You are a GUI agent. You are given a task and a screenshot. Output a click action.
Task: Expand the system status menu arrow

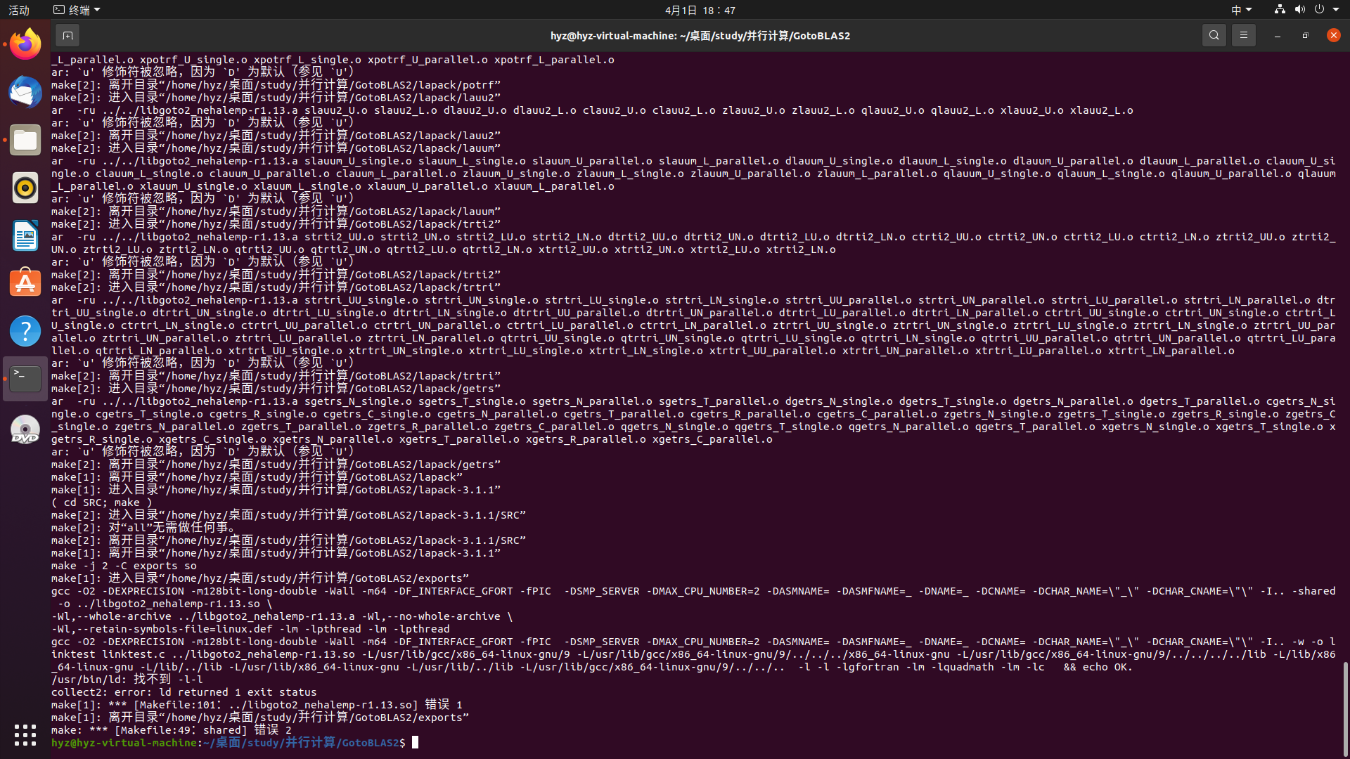1336,10
